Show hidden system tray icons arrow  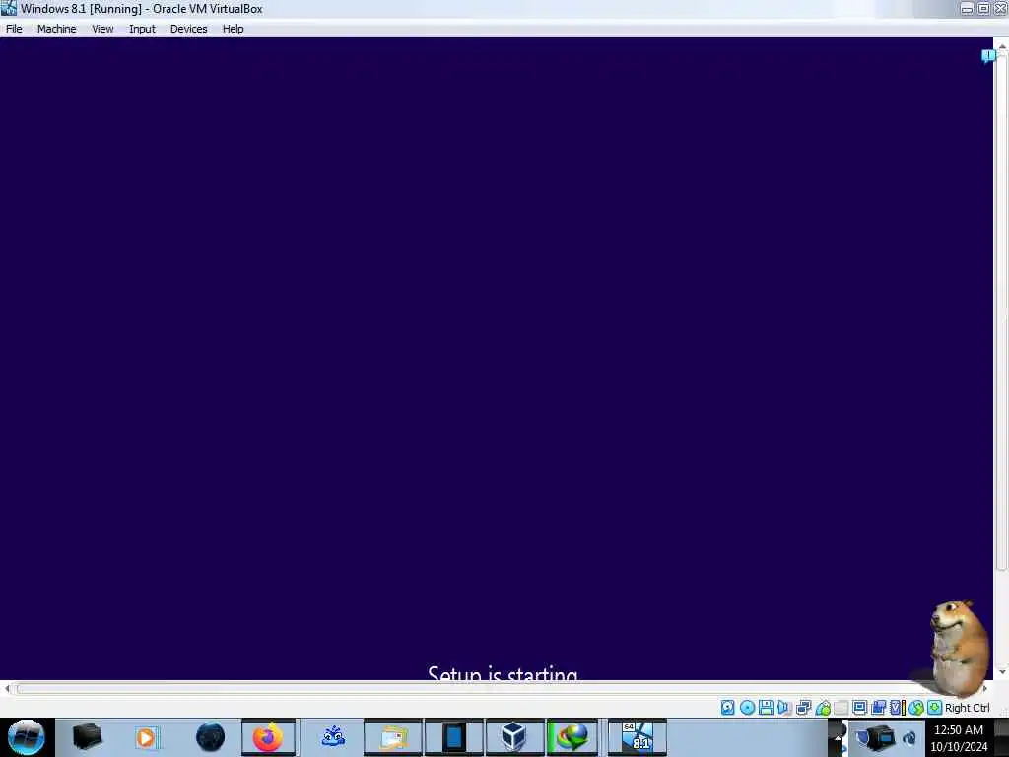pyautogui.click(x=837, y=737)
